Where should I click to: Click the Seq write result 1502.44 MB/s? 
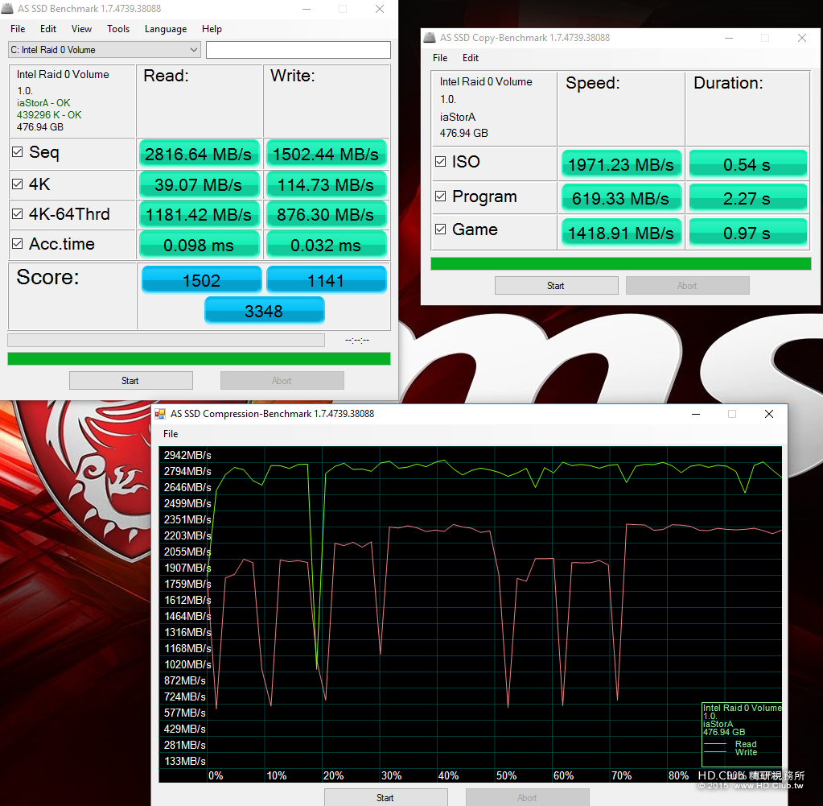click(326, 154)
